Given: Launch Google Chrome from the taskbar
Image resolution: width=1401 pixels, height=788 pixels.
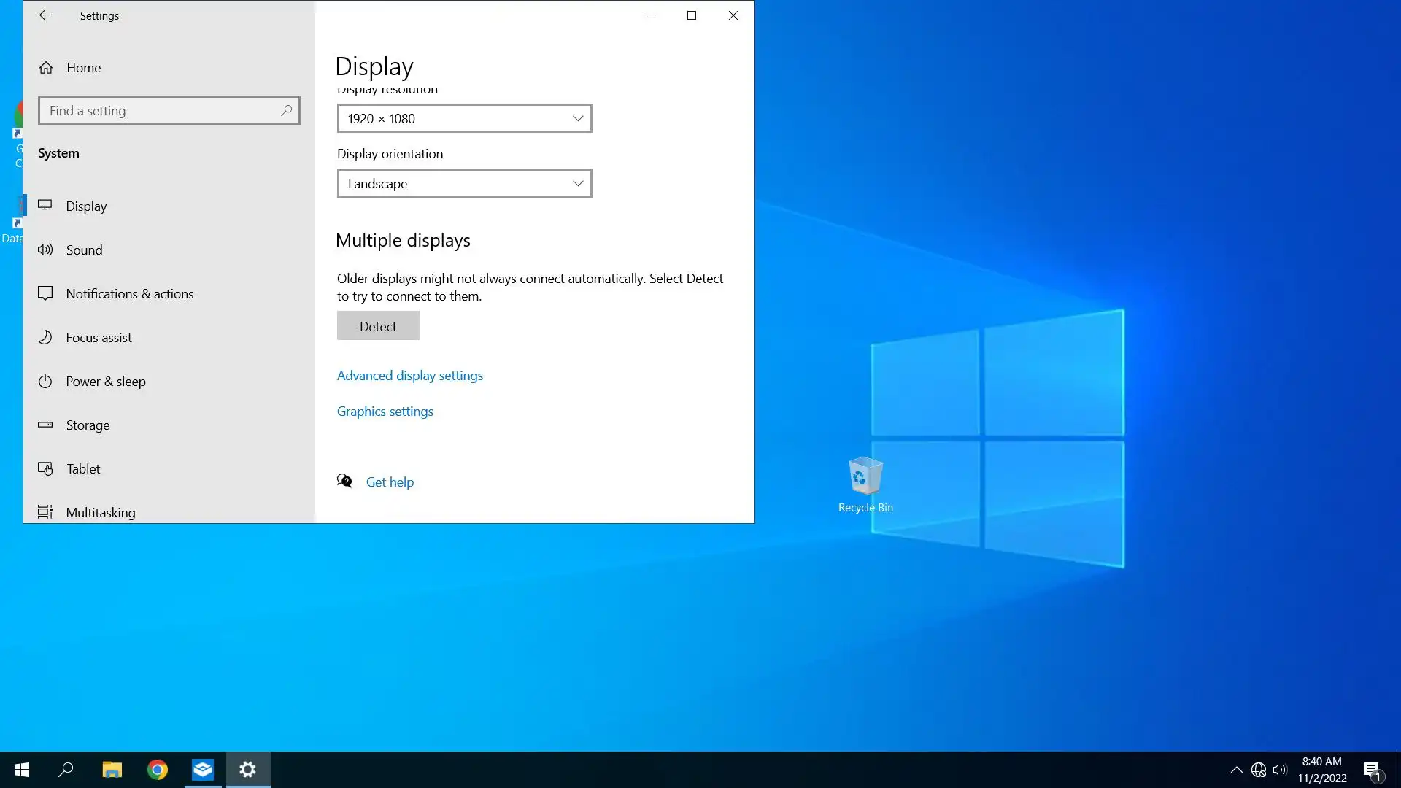Looking at the screenshot, I should (158, 770).
